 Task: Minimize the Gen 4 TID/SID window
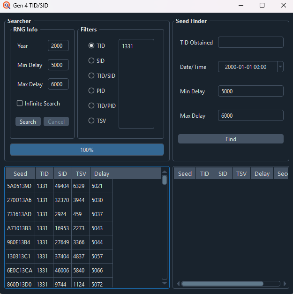tap(241, 5)
